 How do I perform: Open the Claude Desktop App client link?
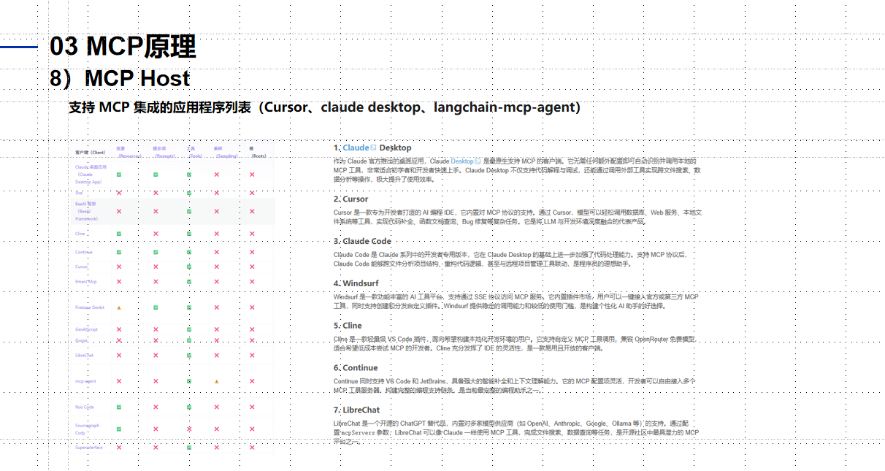pos(91,175)
